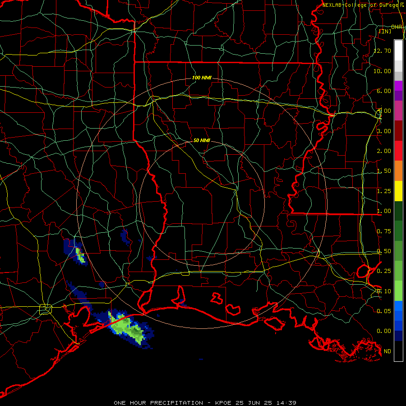
Task: Click the light blue 0.05 legend swatch
Action: (x=398, y=306)
